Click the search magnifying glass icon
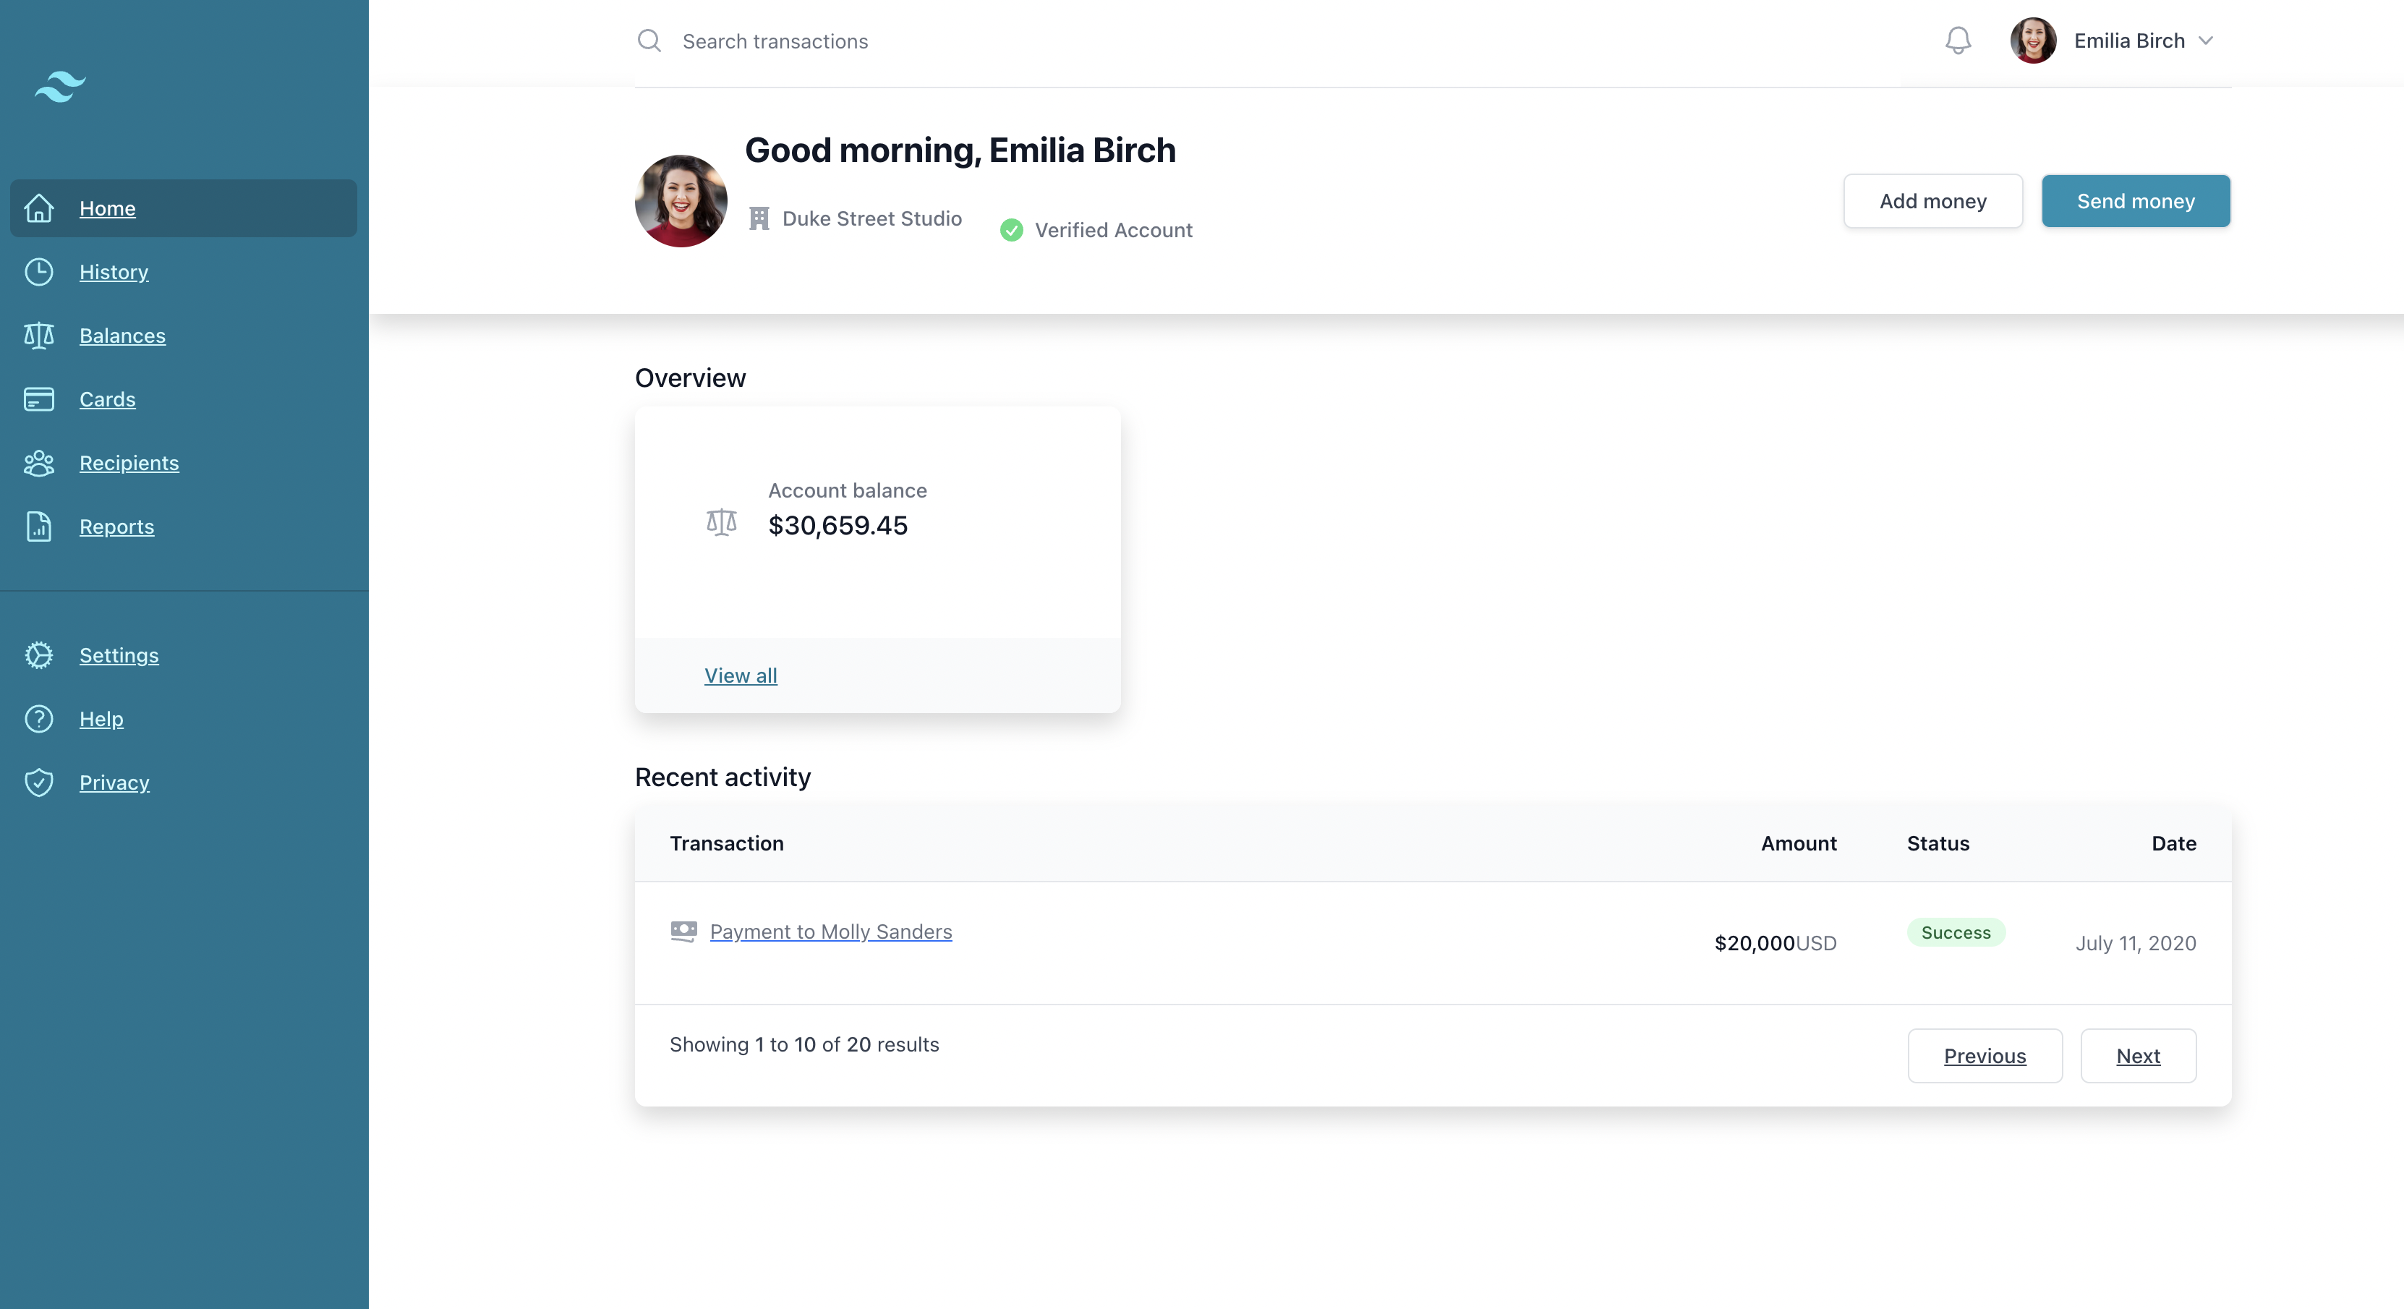The image size is (2404, 1309). [649, 40]
